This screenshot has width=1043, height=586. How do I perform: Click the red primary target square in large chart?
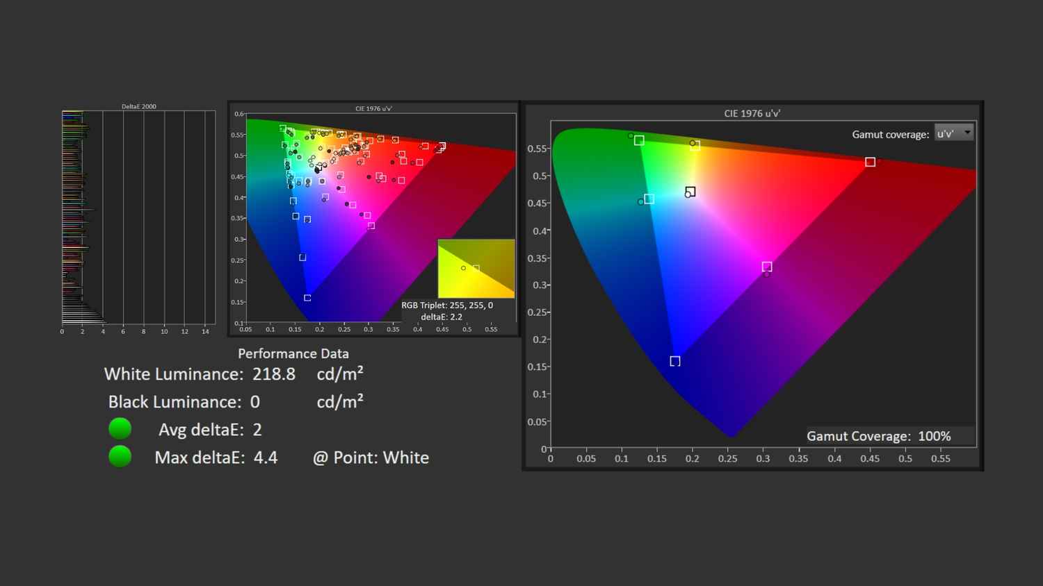870,162
